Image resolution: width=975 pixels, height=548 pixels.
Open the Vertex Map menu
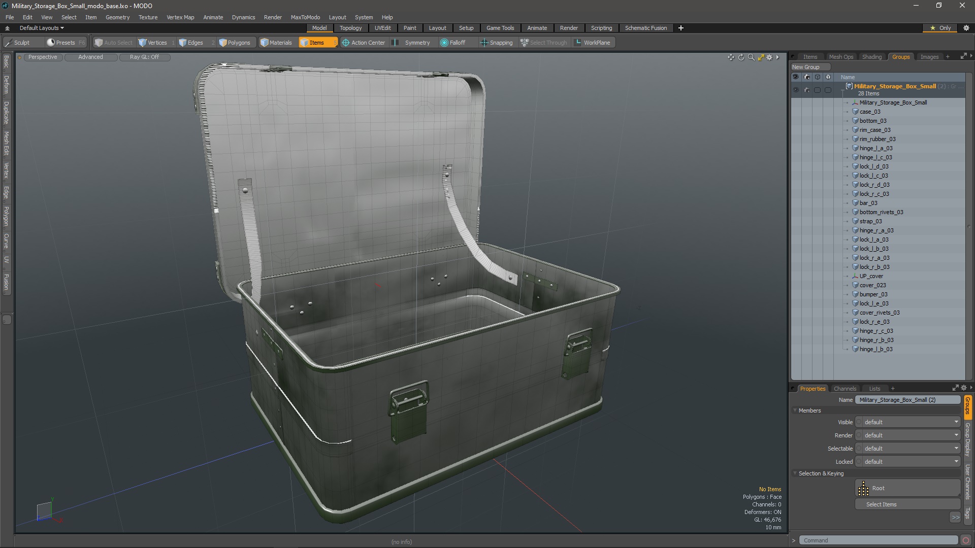(x=180, y=17)
